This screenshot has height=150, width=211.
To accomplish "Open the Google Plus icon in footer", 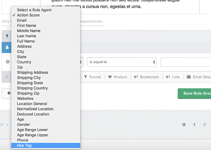I will click(205, 125).
